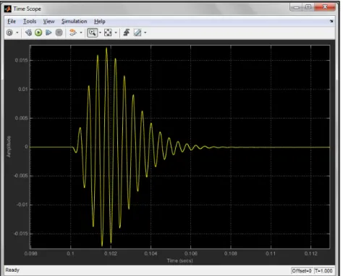Minimize the Time Scope window
Screen dimensions: 343x276
[x=297, y=7]
